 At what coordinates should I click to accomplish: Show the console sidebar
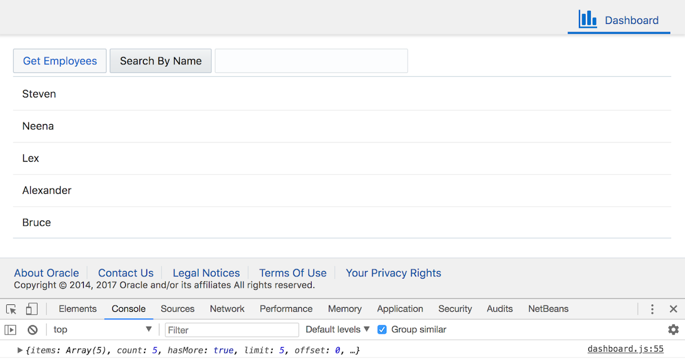tap(11, 329)
